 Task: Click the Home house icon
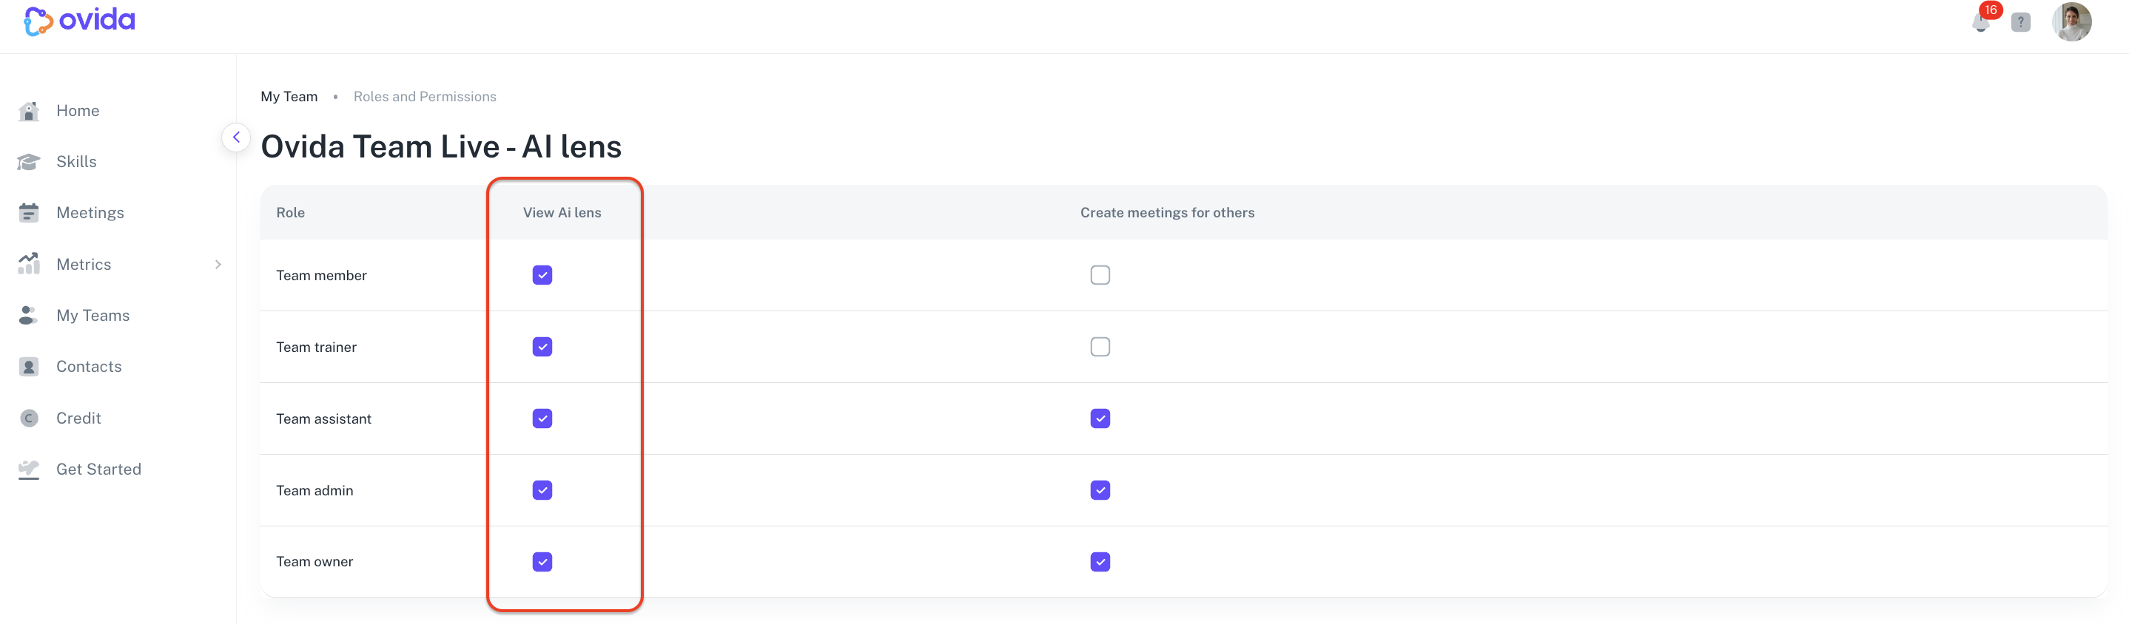[29, 111]
